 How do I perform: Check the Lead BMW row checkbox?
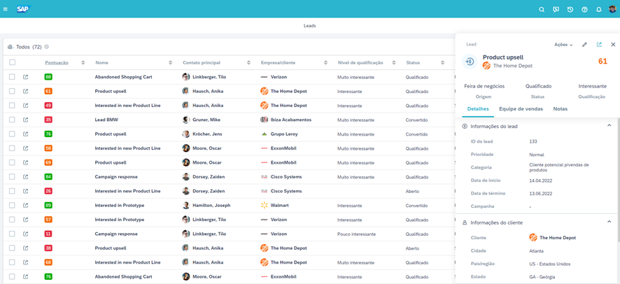[13, 120]
